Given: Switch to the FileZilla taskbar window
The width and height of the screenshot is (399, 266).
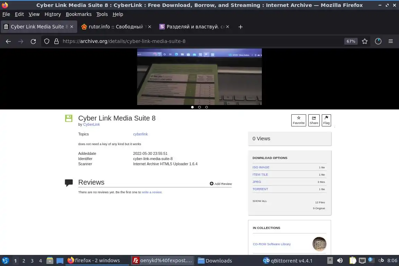Looking at the screenshot, I should (x=163, y=261).
